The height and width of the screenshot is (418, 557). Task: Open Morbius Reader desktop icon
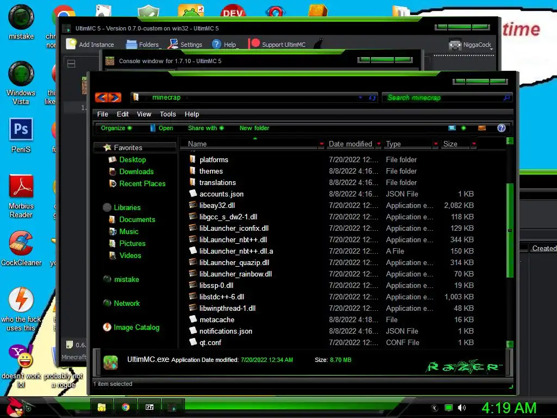(21, 196)
